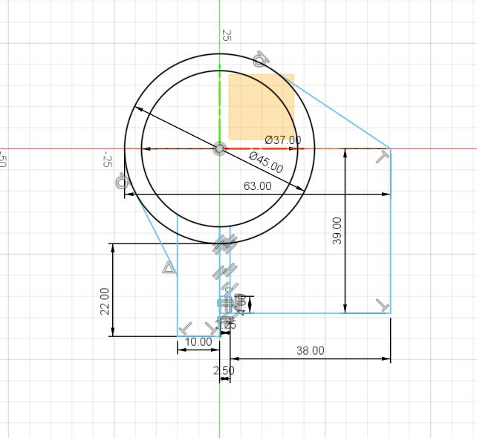This screenshot has width=477, height=438.
Task: Click the upper parallel constraint glyphs at the circle bottom
Action: point(225,244)
